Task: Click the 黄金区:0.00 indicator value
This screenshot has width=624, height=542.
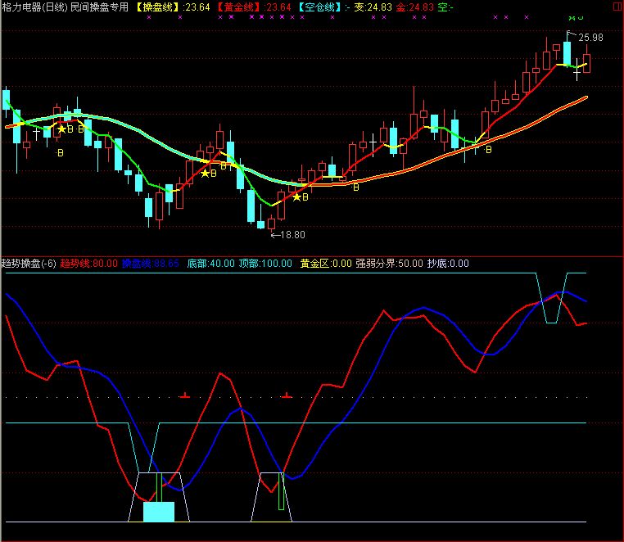Action: (x=326, y=264)
